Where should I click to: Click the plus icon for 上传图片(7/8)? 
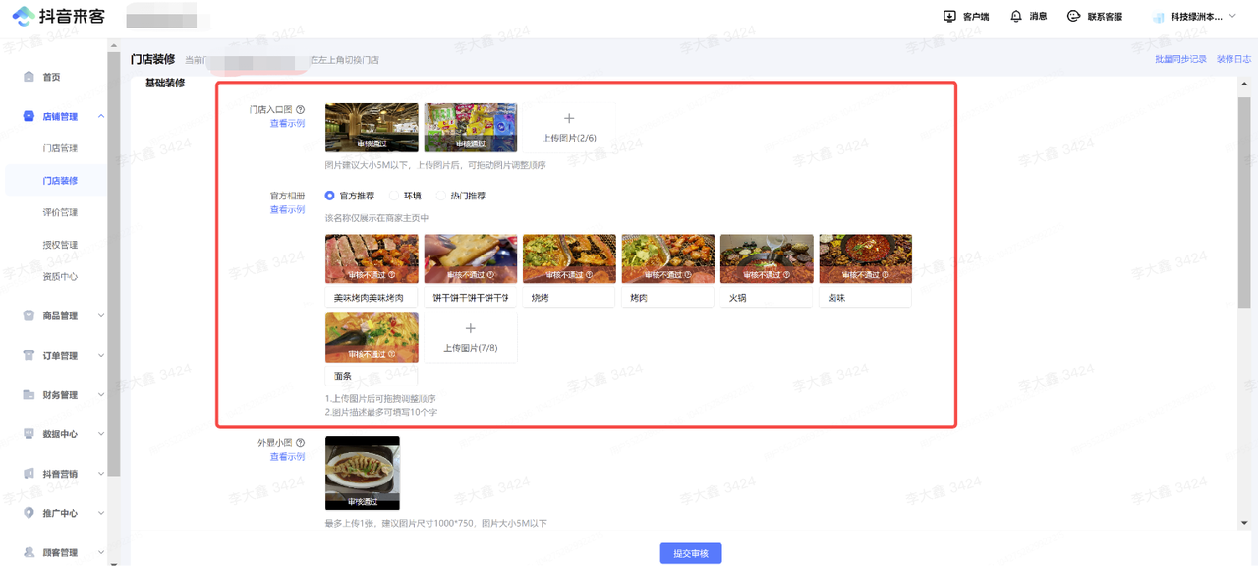tap(470, 329)
